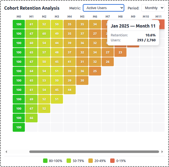Open the Period dropdown showing Monthly
Screen dimensions: 169x167
tap(153, 8)
